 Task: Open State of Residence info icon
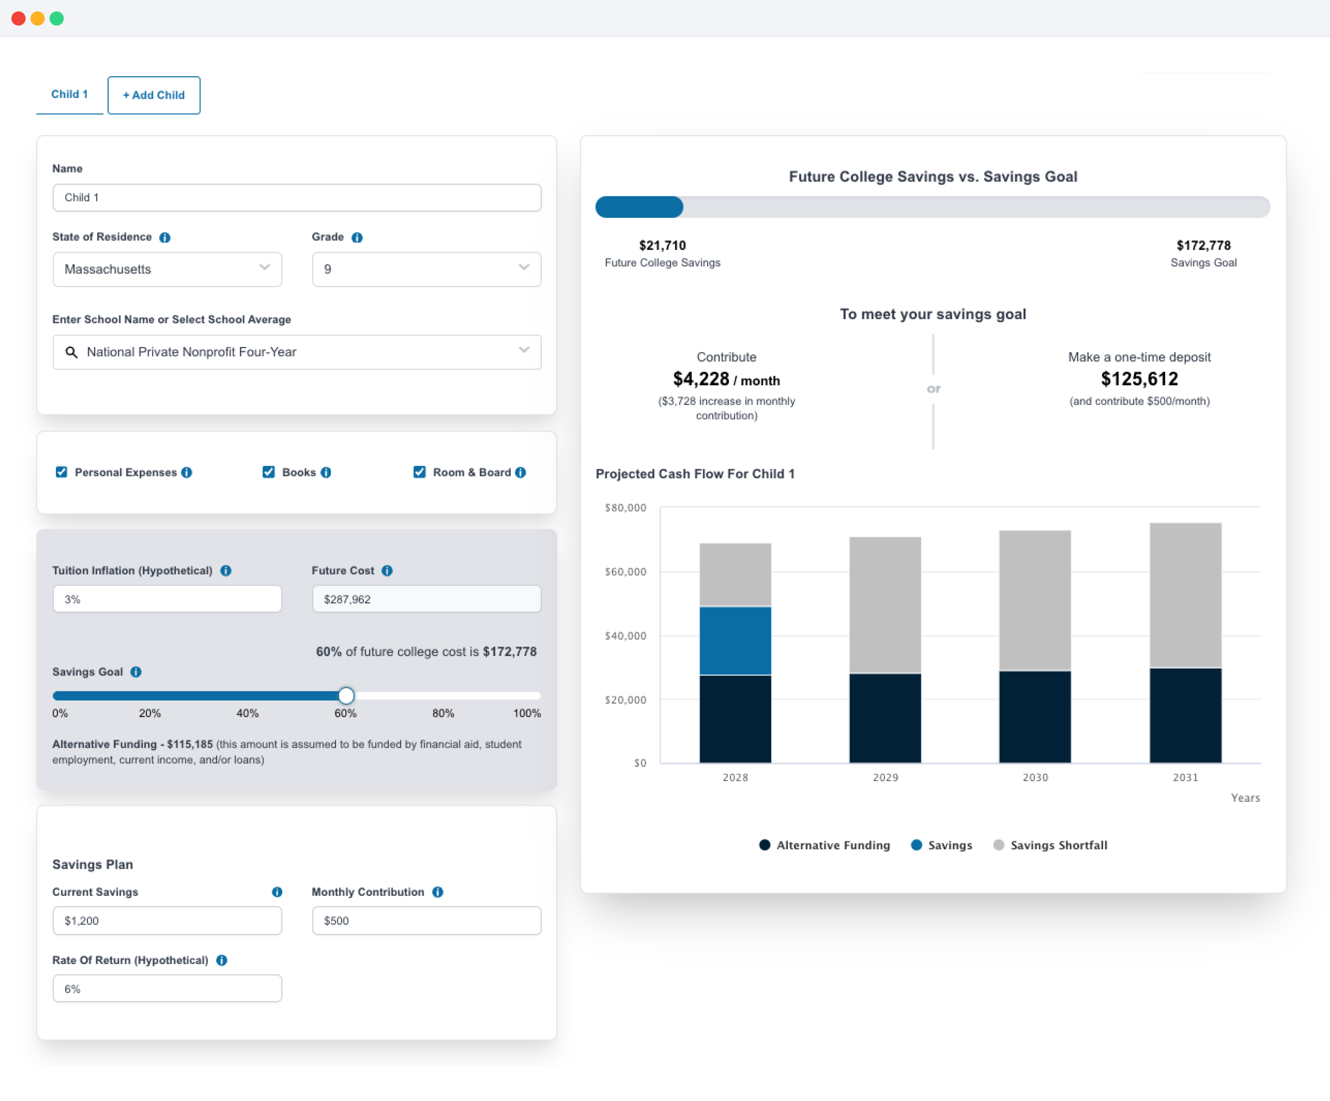[164, 238]
